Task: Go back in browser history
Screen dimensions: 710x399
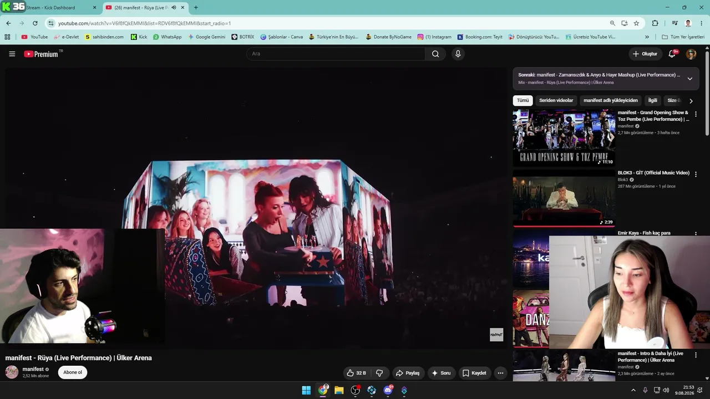Action: pyautogui.click(x=8, y=23)
